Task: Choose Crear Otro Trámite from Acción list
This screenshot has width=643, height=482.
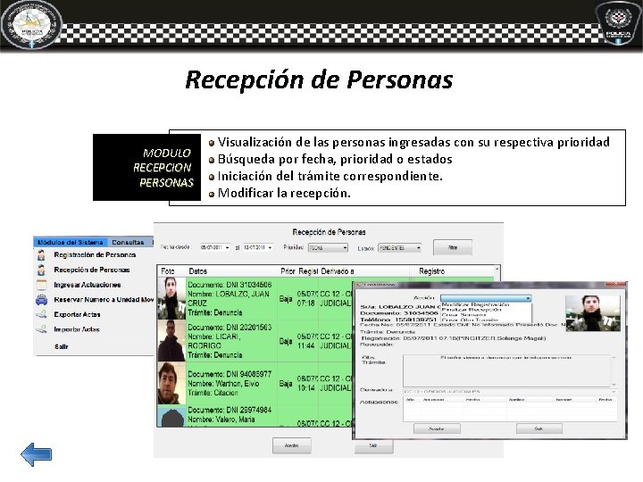Action: click(x=470, y=320)
